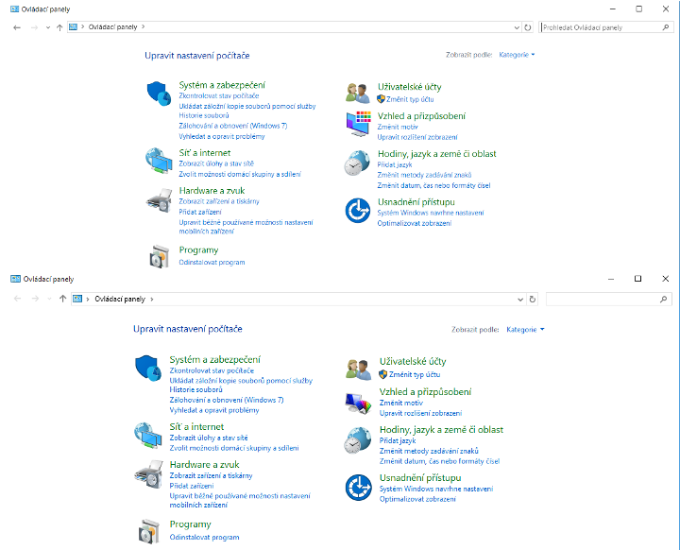Screen dimensions: 680x550
Task: Open Vzhled a přizpůsobení icon in top window
Action: [x=358, y=124]
